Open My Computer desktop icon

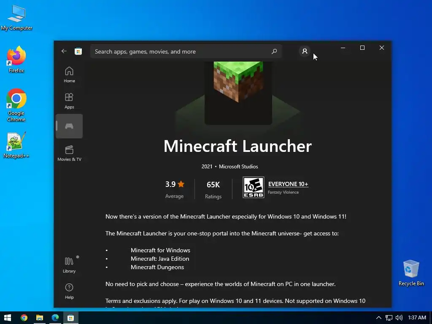(x=16, y=18)
